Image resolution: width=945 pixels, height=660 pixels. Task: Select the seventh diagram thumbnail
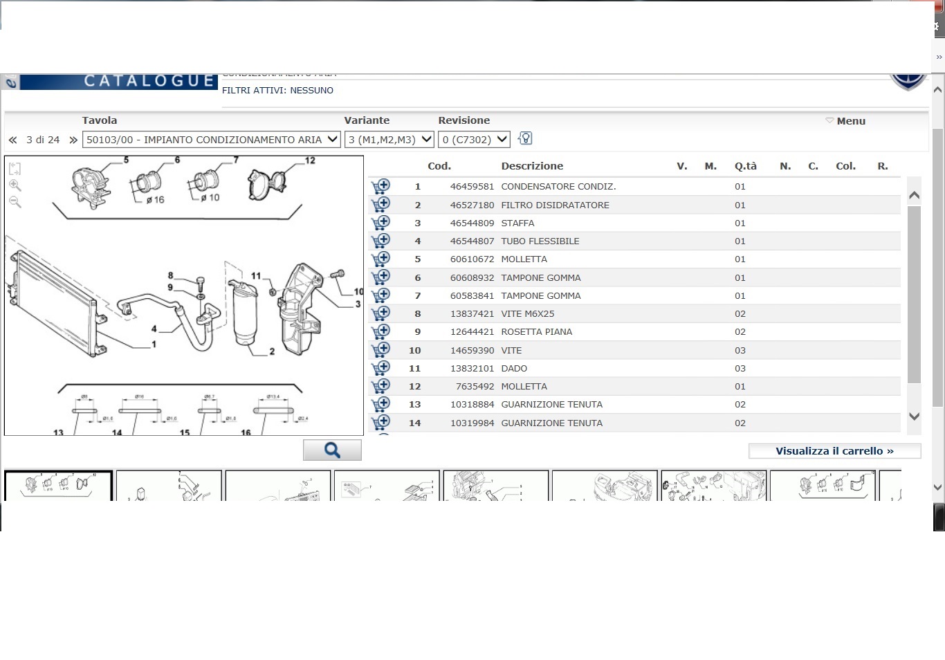click(x=714, y=486)
